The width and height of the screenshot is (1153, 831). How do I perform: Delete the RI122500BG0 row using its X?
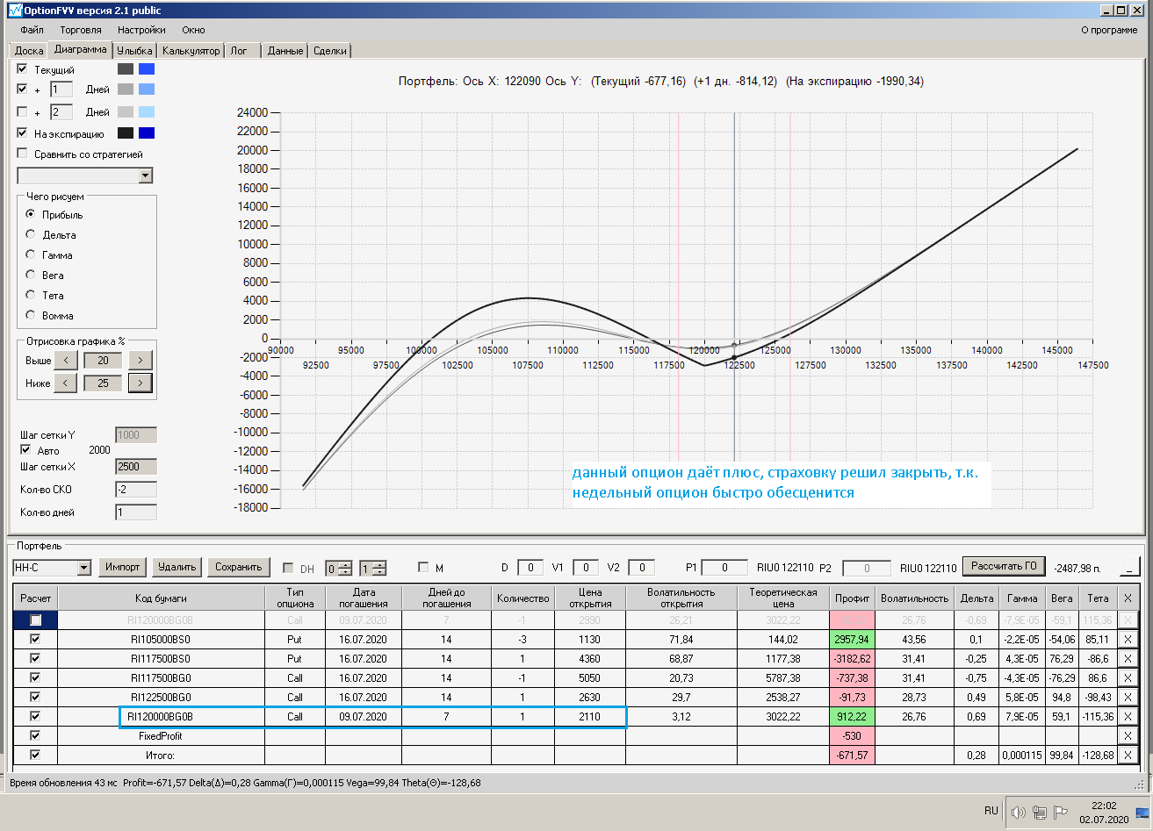click(1128, 698)
